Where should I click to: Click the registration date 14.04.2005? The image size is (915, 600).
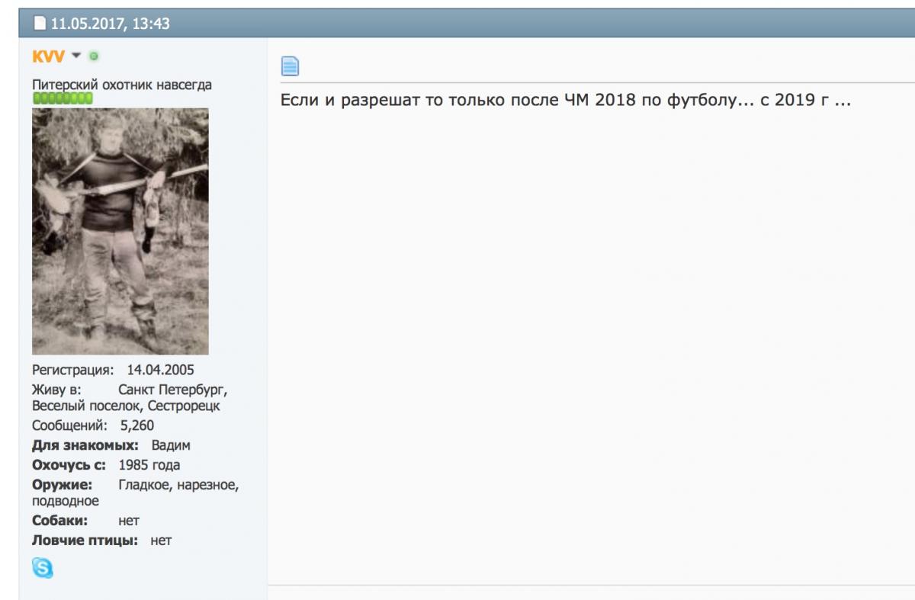pos(160,370)
